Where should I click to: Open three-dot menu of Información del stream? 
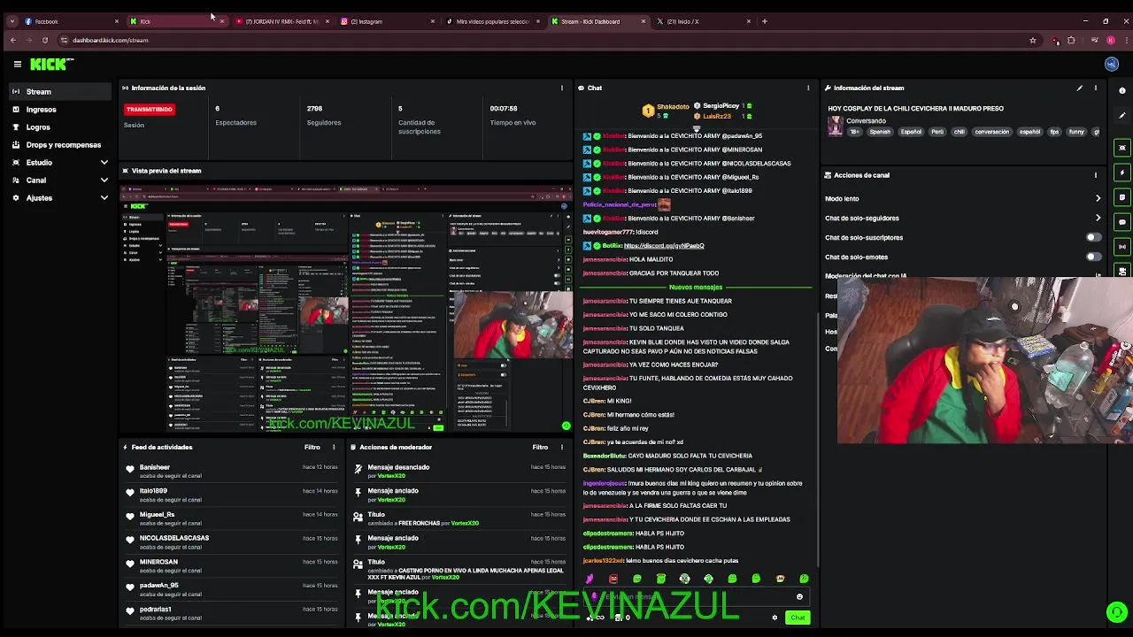click(1095, 88)
